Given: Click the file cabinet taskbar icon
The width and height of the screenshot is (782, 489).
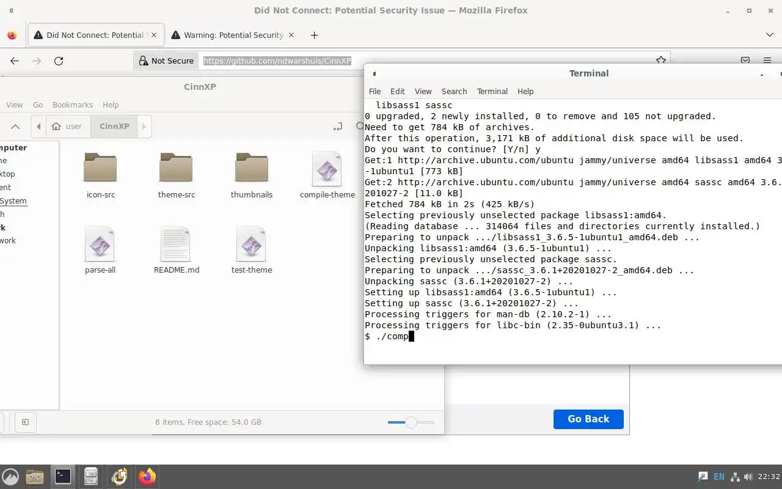Looking at the screenshot, I should [91, 477].
